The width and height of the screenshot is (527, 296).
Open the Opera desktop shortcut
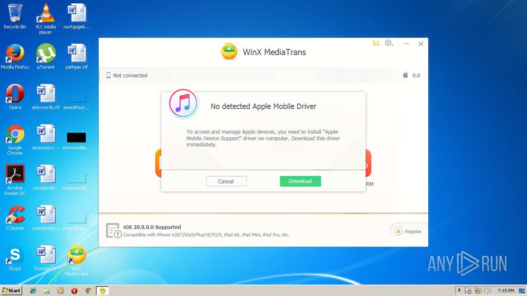click(x=15, y=97)
